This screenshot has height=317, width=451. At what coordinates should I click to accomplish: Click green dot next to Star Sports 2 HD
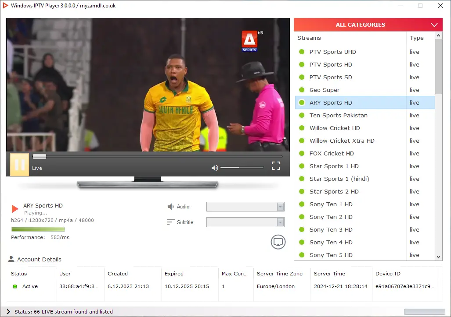coord(302,191)
